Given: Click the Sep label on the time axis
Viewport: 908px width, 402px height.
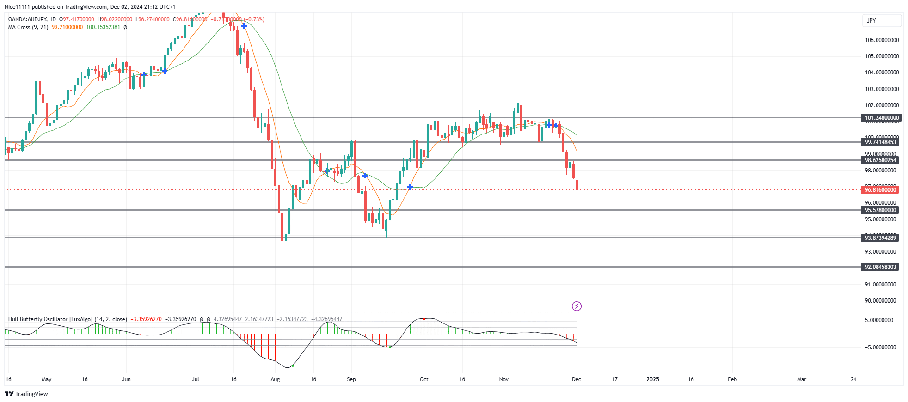Looking at the screenshot, I should pos(351,379).
